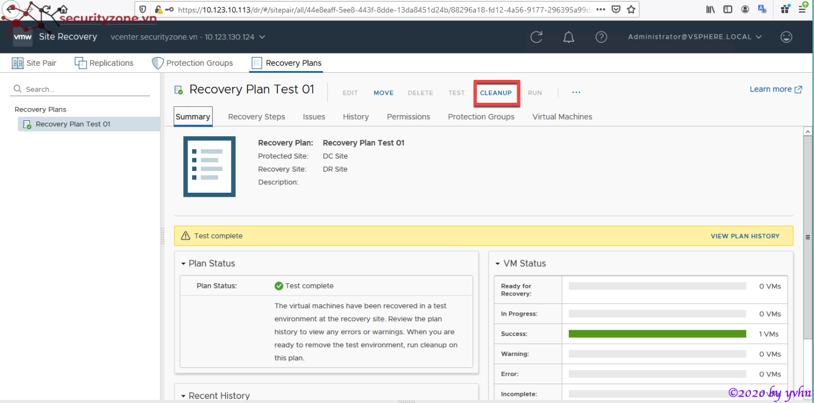This screenshot has height=403, width=814.
Task: Bookmark this page with the star
Action: (x=631, y=9)
